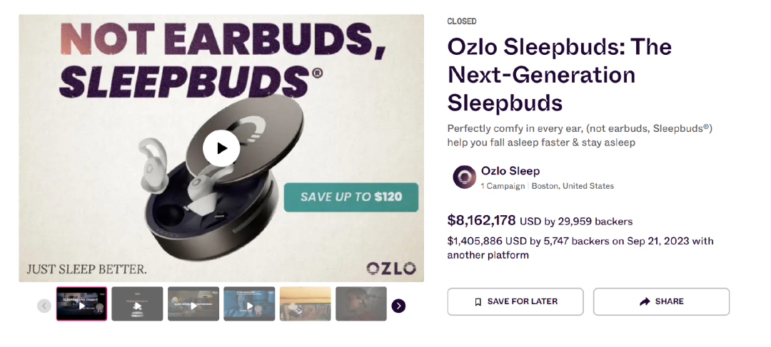Click the bookmark icon in Save for Later
This screenshot has height=347, width=771.
[x=478, y=302]
